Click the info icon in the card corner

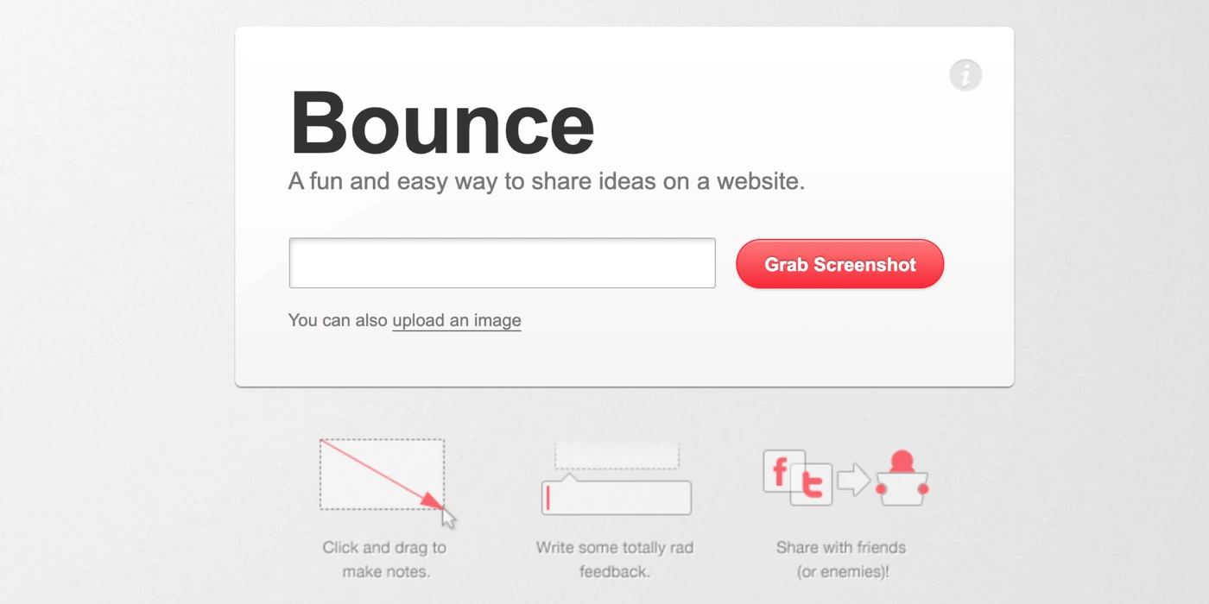965,75
